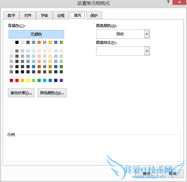Pick lightest peach tint swatch
Viewport: 187px width, 182px height.
tap(39, 51)
